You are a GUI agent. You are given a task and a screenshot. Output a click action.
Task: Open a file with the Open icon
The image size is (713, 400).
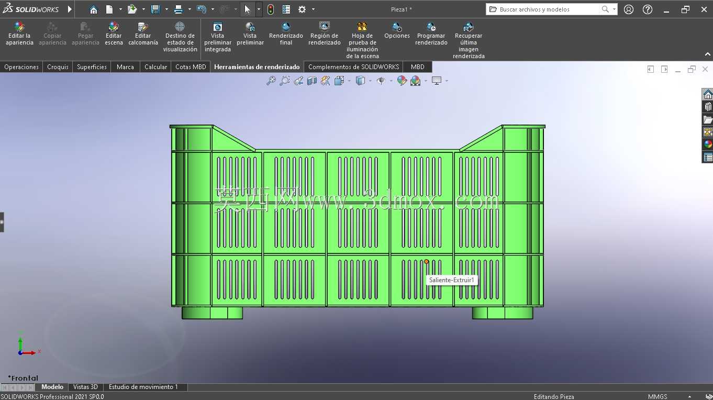(x=132, y=9)
